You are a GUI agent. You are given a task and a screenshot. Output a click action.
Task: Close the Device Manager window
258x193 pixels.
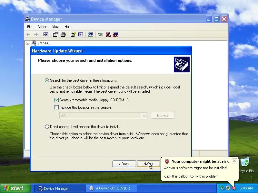[224, 19]
